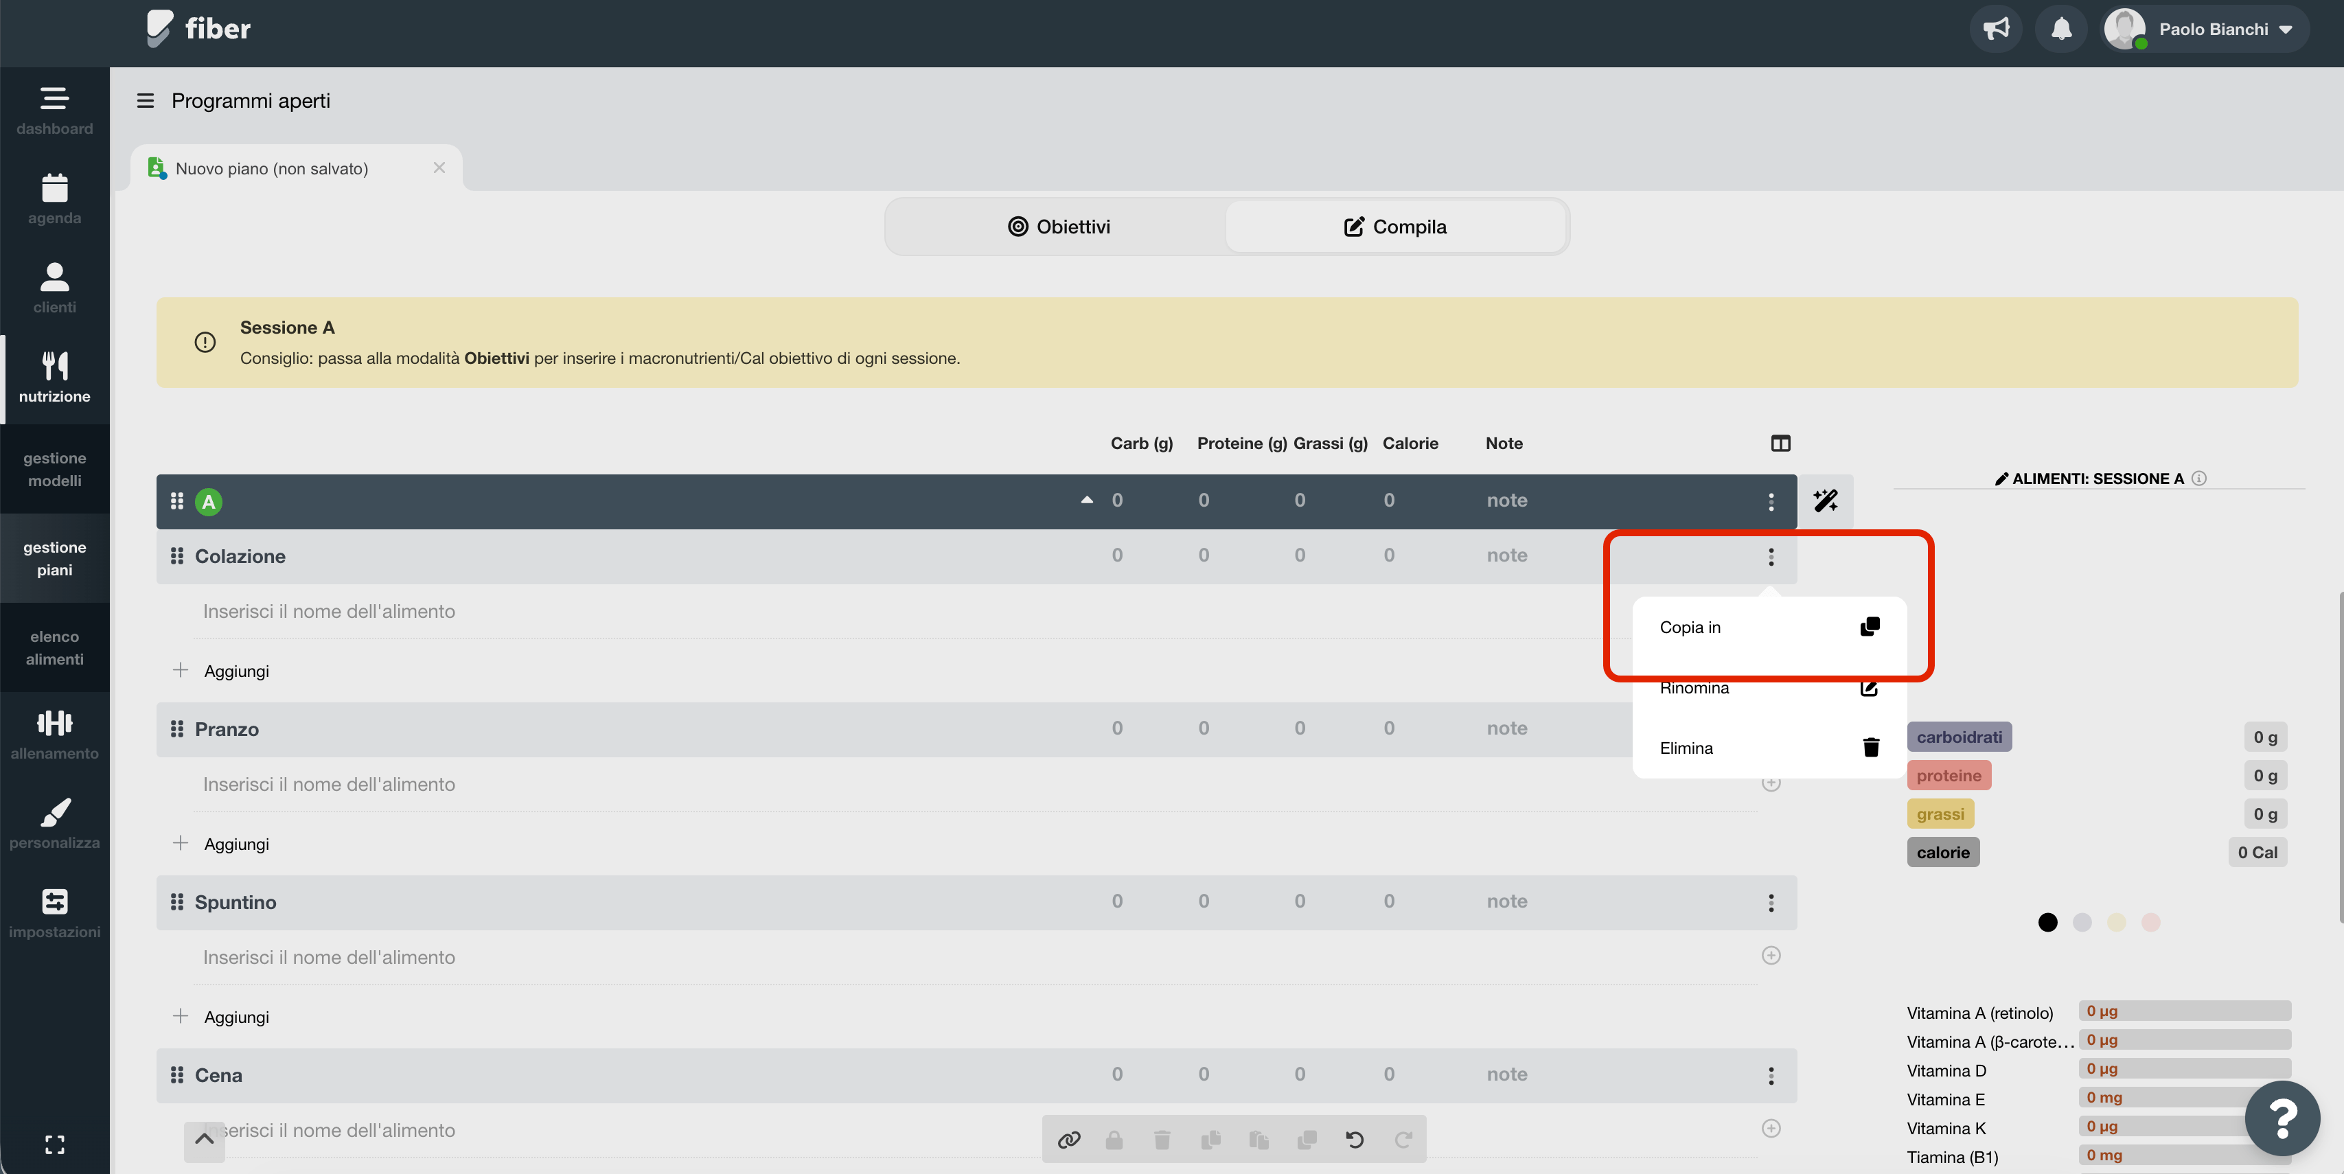
Task: Open the notifications bell
Action: click(x=2061, y=29)
